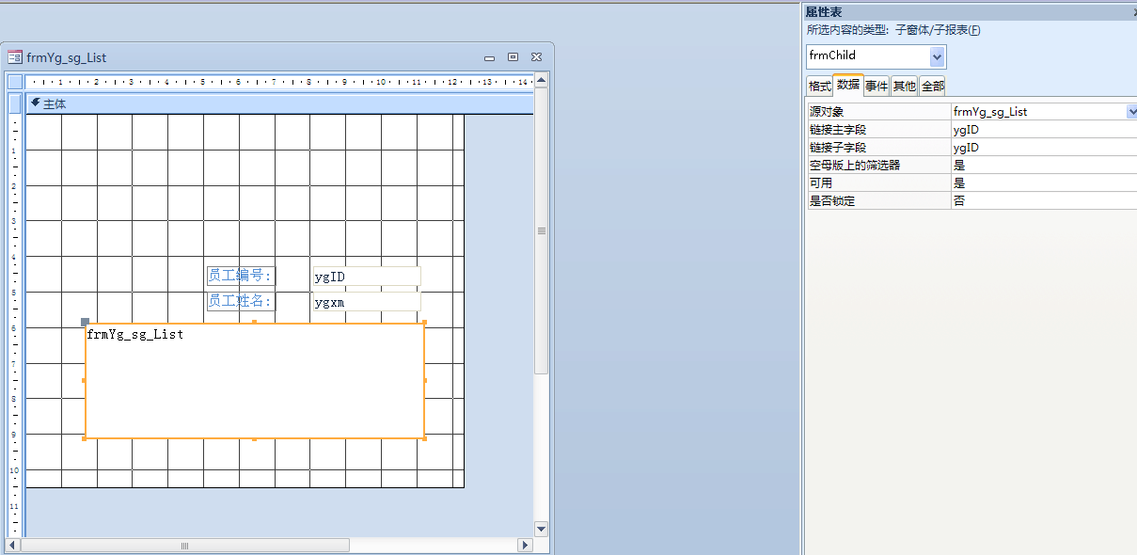The width and height of the screenshot is (1137, 555).
Task: Maximize the frmYg_sg_List design window
Action: (513, 57)
